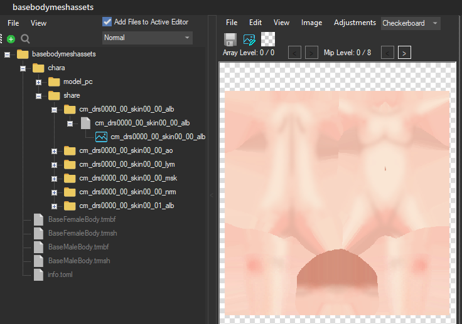Click the save floppy disk icon
The width and height of the screenshot is (462, 324).
230,39
